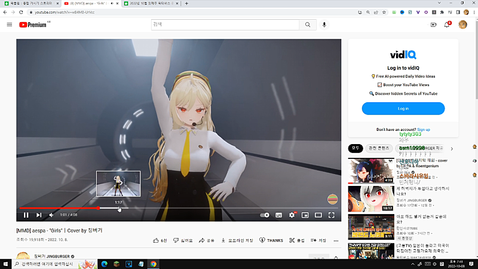The height and width of the screenshot is (269, 478).
Task: Show hidden system tray icons
Action: click(x=413, y=264)
